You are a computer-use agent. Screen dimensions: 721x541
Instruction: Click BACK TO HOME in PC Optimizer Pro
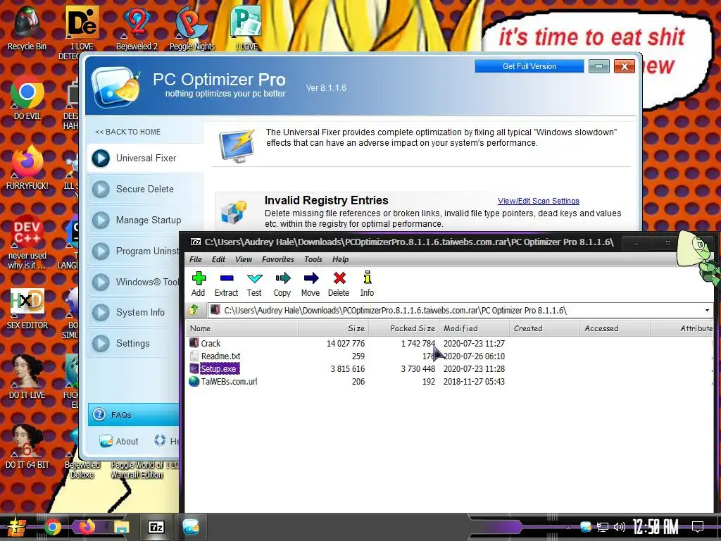pos(127,132)
